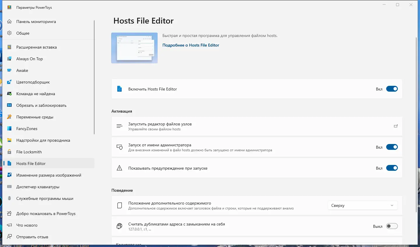Click the environment variables (Переменные среды) icon

pyautogui.click(x=9, y=117)
